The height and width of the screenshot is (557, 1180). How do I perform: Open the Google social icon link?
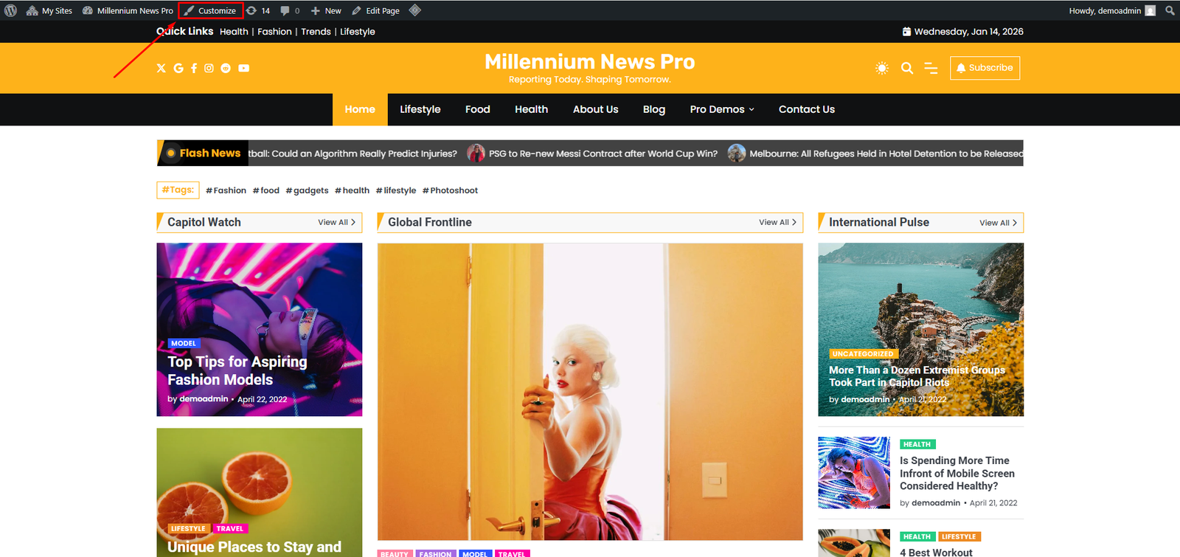178,68
